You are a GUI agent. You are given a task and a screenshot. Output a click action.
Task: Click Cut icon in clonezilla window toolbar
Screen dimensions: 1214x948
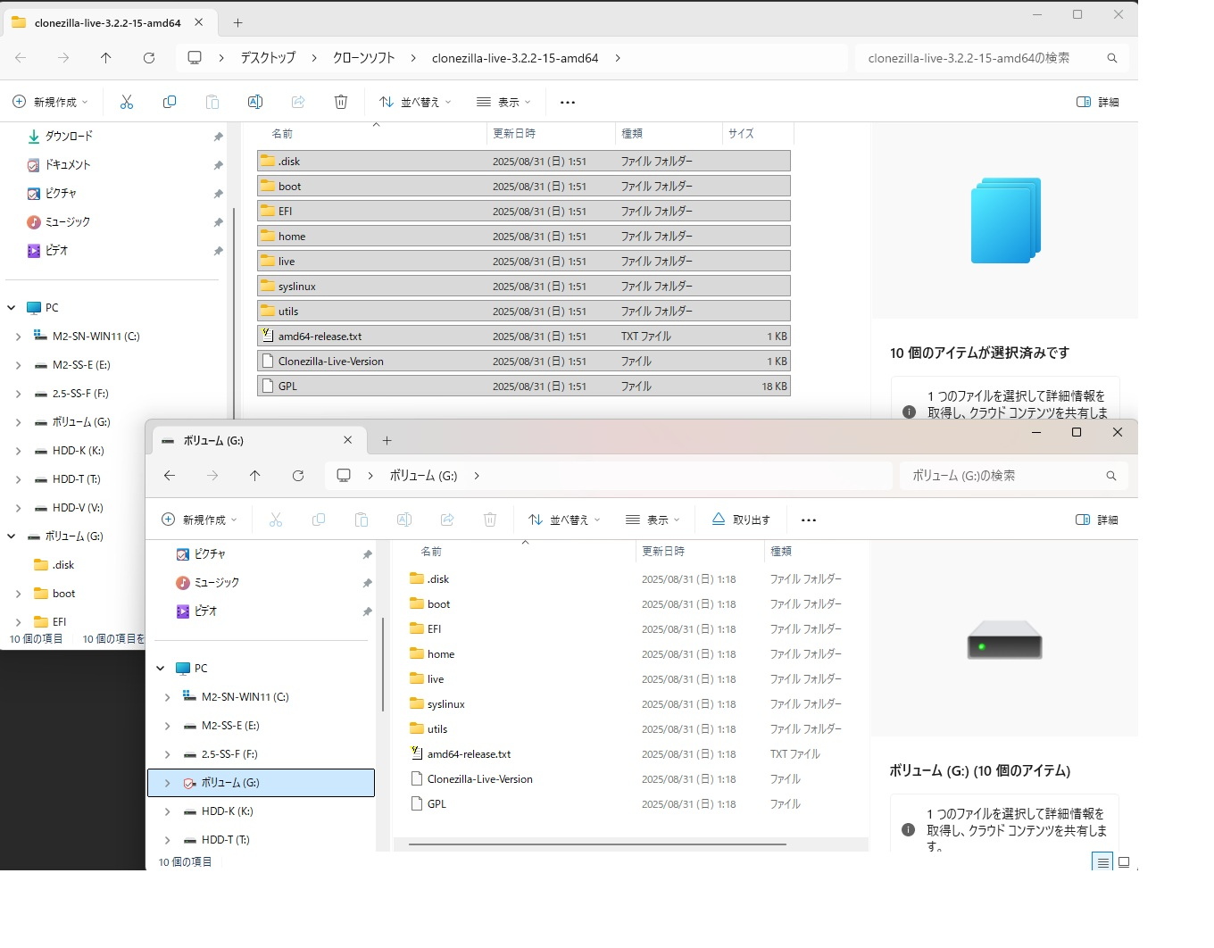point(127,103)
